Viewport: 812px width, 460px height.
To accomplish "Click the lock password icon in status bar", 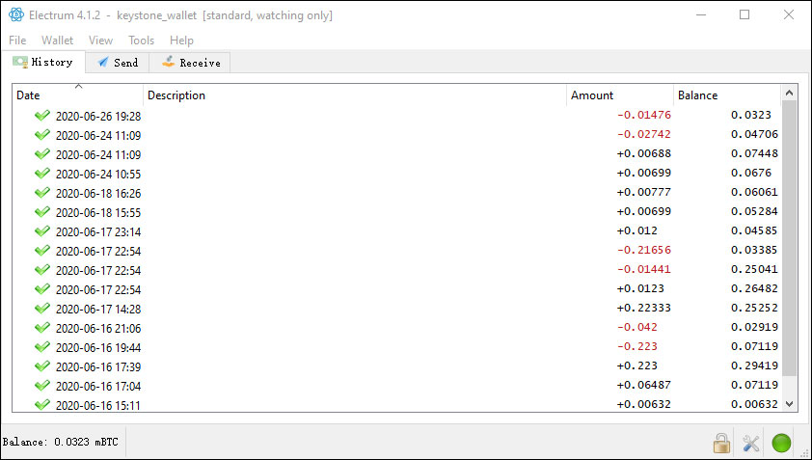I will (x=721, y=444).
